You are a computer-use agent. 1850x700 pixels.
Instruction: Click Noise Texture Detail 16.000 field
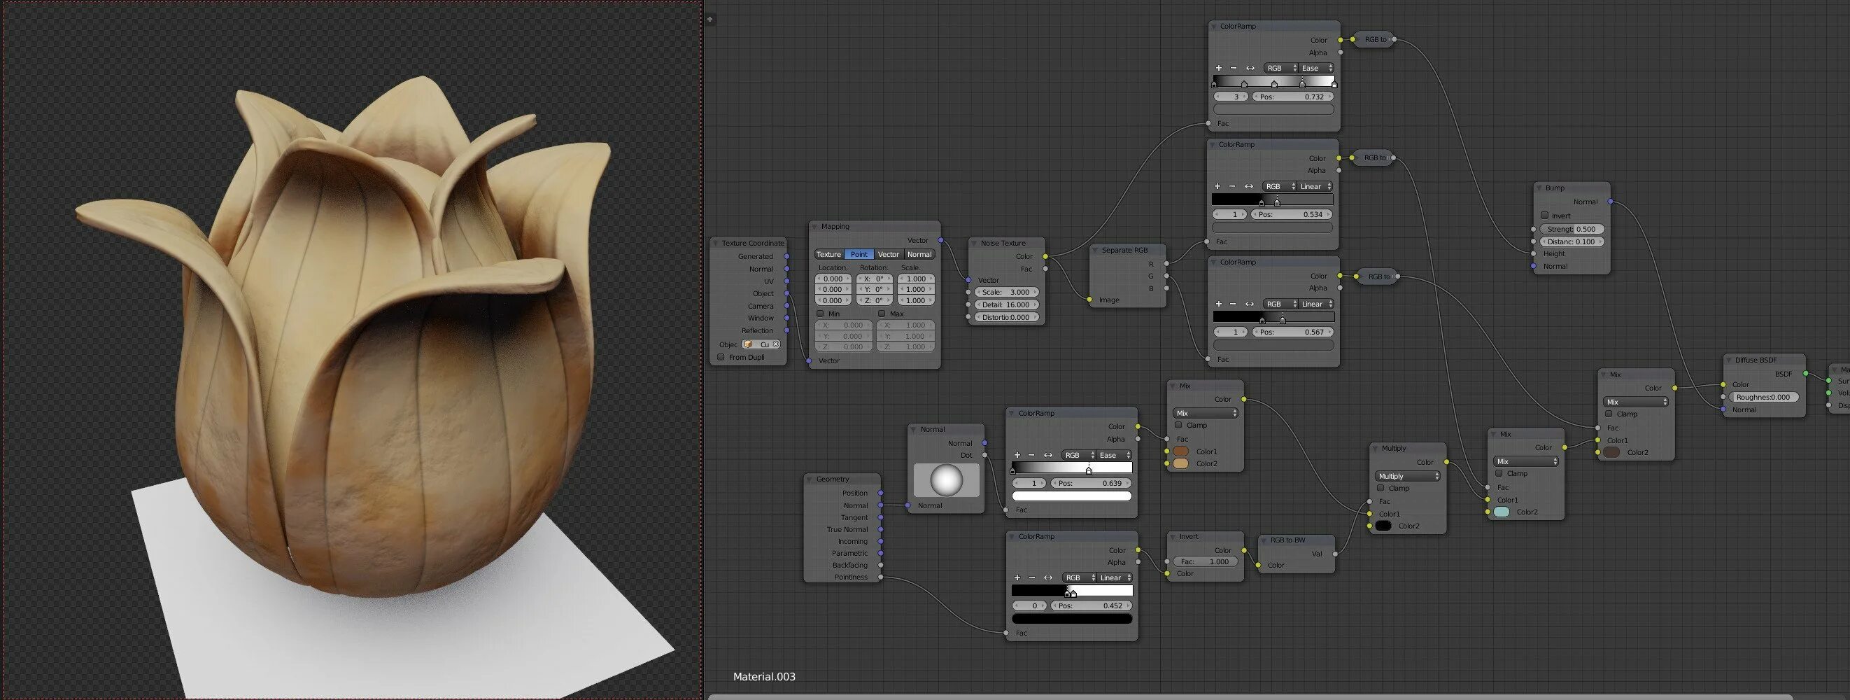[x=1006, y=304]
